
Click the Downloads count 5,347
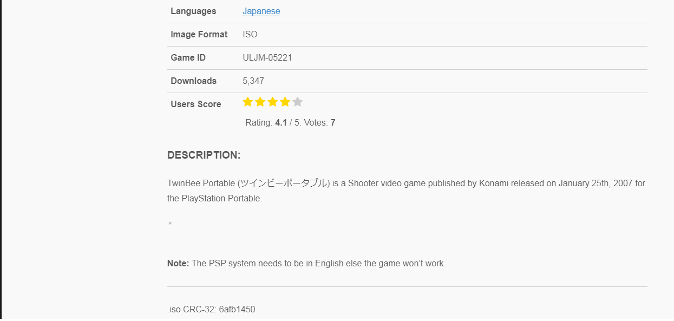click(x=253, y=81)
